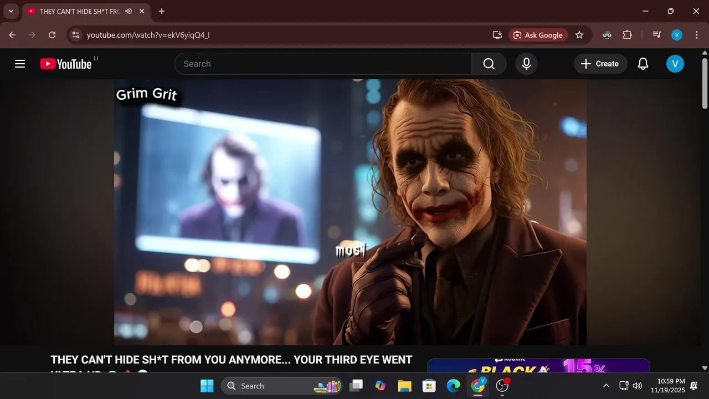Click the Black Friday 15% ad banner
Image resolution: width=709 pixels, height=399 pixels.
[538, 366]
